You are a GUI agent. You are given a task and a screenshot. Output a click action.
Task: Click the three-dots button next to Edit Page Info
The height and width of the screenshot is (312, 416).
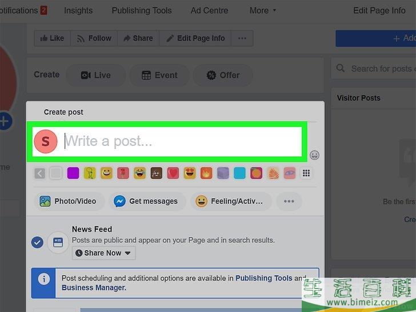coord(242,38)
